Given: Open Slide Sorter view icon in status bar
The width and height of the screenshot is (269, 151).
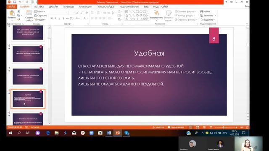Looking at the screenshot, I should [x=198, y=128].
